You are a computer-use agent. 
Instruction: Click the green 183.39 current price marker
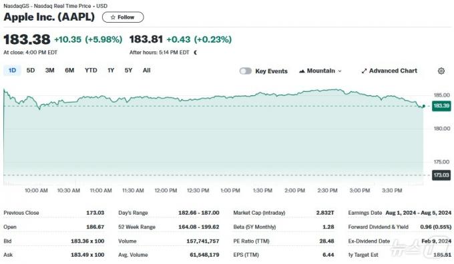point(441,106)
